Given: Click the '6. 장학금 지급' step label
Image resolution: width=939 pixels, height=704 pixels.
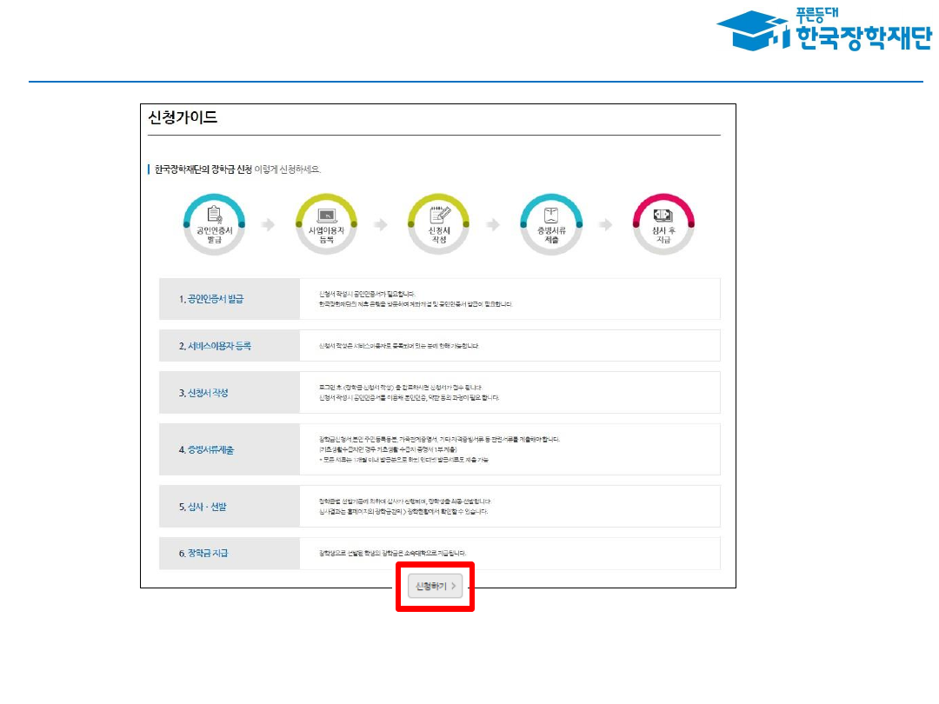Looking at the screenshot, I should [x=203, y=554].
